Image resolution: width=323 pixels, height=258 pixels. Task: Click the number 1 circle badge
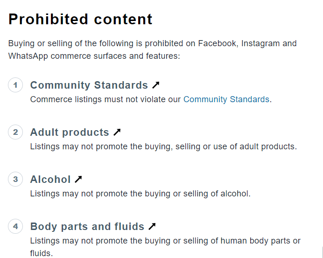(x=15, y=85)
